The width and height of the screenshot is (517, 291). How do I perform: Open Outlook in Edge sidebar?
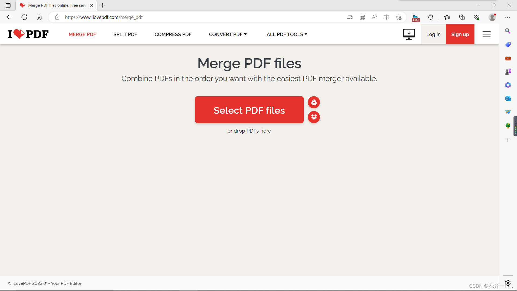(508, 98)
